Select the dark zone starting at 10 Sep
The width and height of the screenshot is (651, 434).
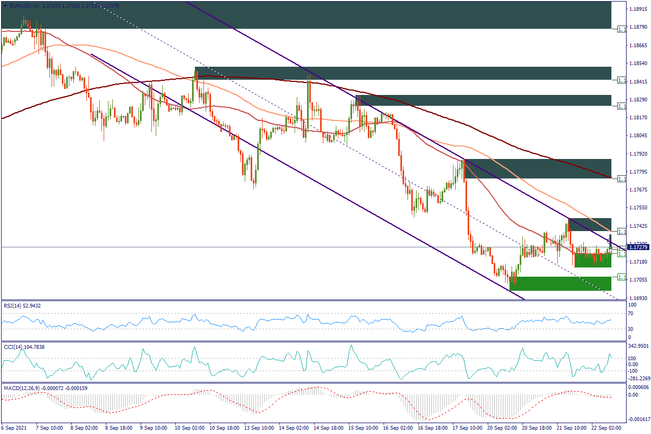pyautogui.click(x=403, y=73)
